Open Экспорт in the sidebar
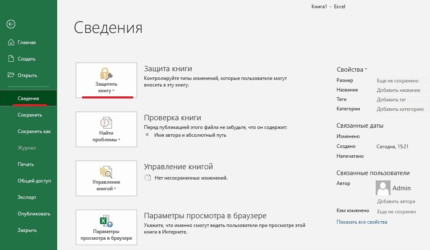This screenshot has width=430, height=250. [28, 197]
